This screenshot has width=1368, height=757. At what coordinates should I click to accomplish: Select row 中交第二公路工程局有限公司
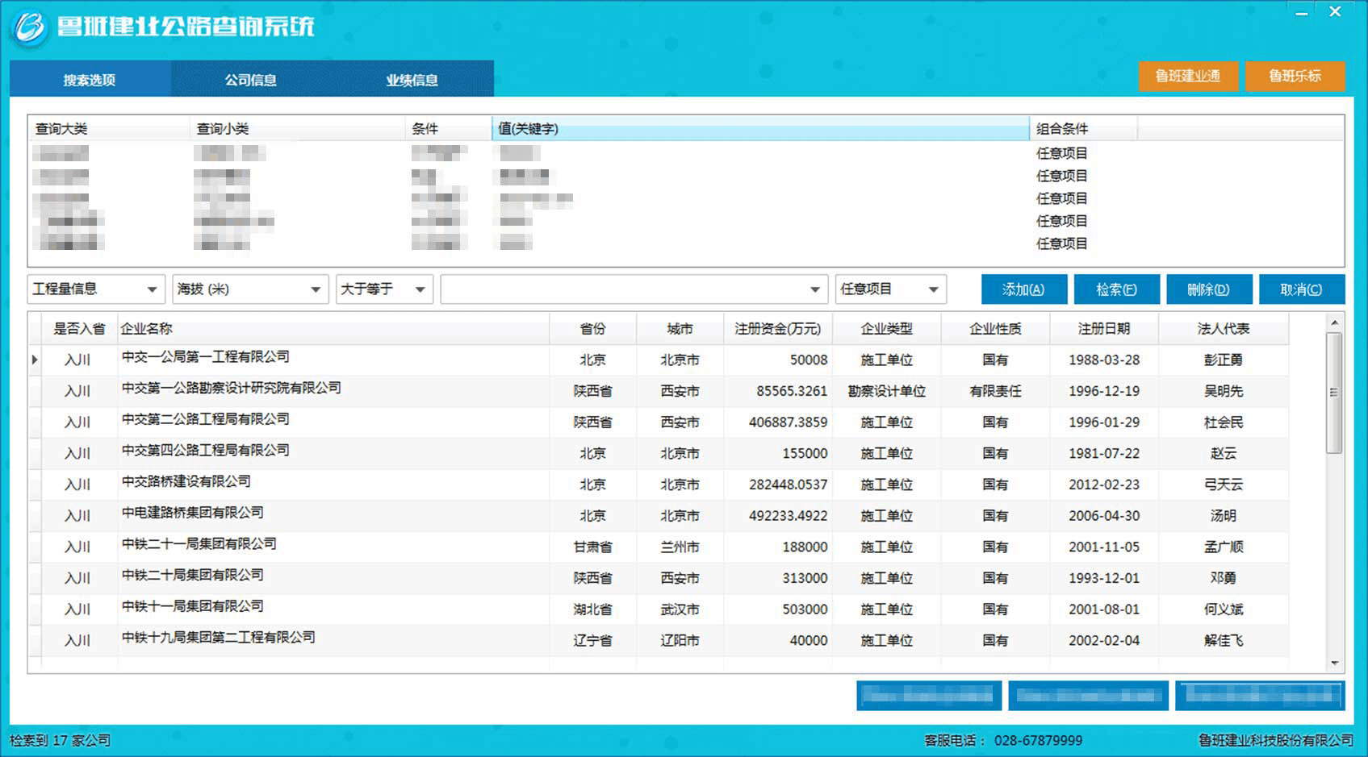click(659, 422)
